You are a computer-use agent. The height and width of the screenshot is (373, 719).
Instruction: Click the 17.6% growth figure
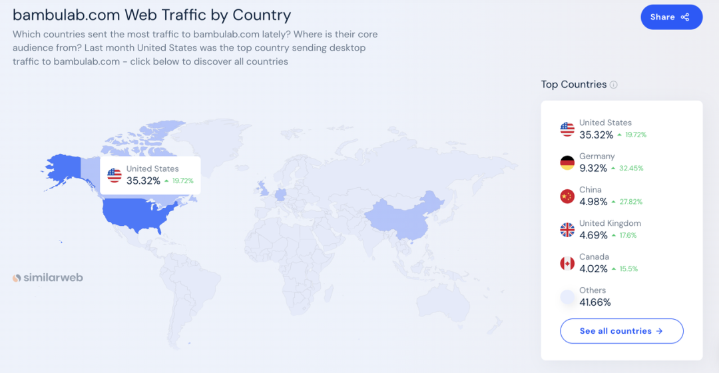pos(628,235)
